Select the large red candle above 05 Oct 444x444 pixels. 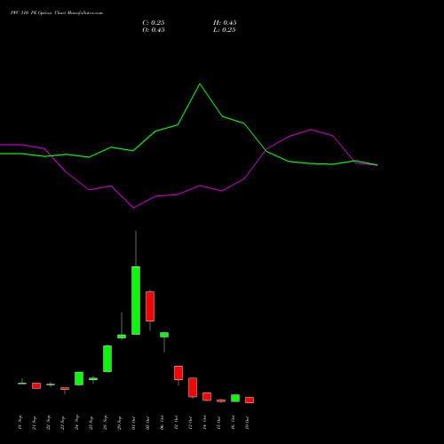150,306
